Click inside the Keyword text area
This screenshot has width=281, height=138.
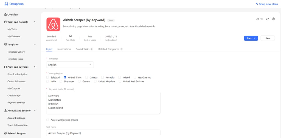[103, 103]
